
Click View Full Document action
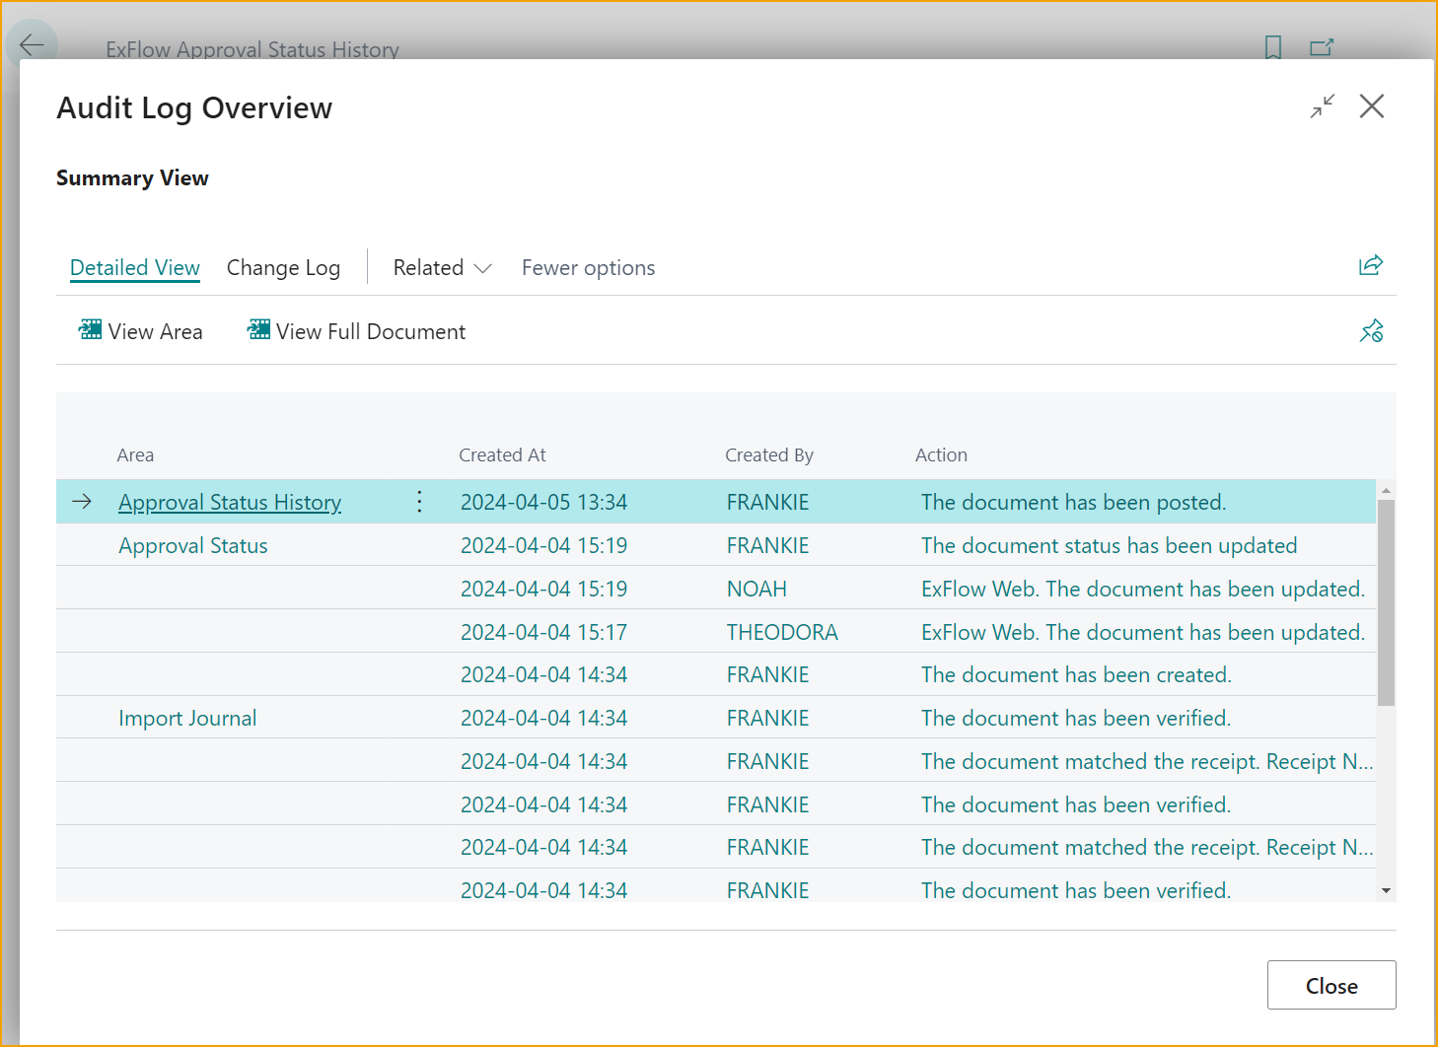coord(356,331)
